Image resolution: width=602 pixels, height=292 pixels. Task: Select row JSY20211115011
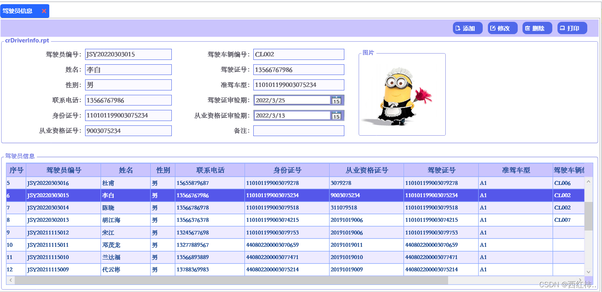pyautogui.click(x=295, y=245)
